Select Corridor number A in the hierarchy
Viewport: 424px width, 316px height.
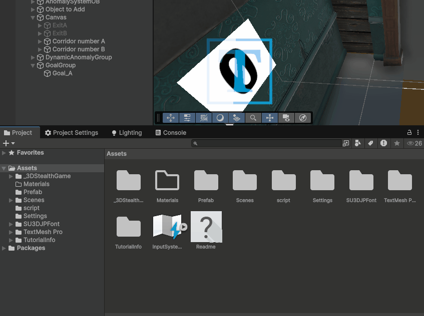[x=79, y=41]
